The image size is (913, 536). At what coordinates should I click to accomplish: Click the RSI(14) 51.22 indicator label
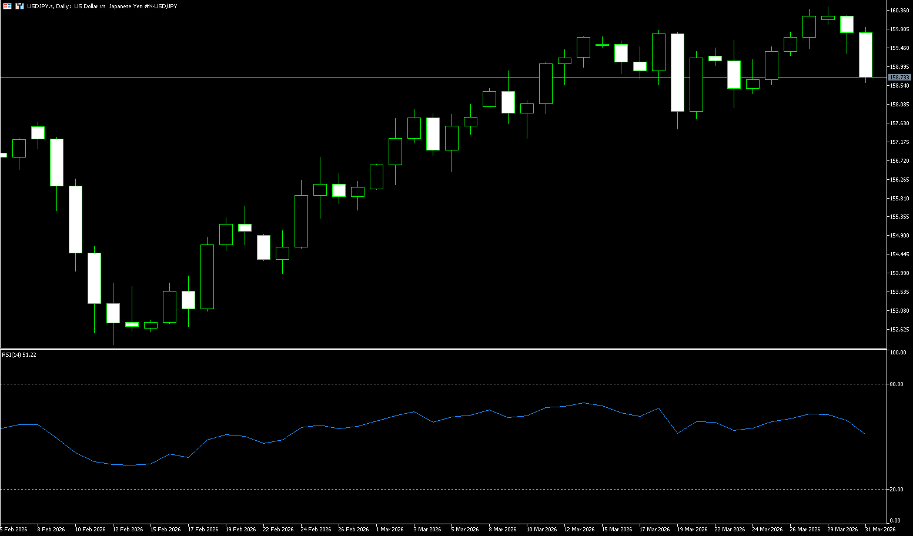tap(19, 355)
